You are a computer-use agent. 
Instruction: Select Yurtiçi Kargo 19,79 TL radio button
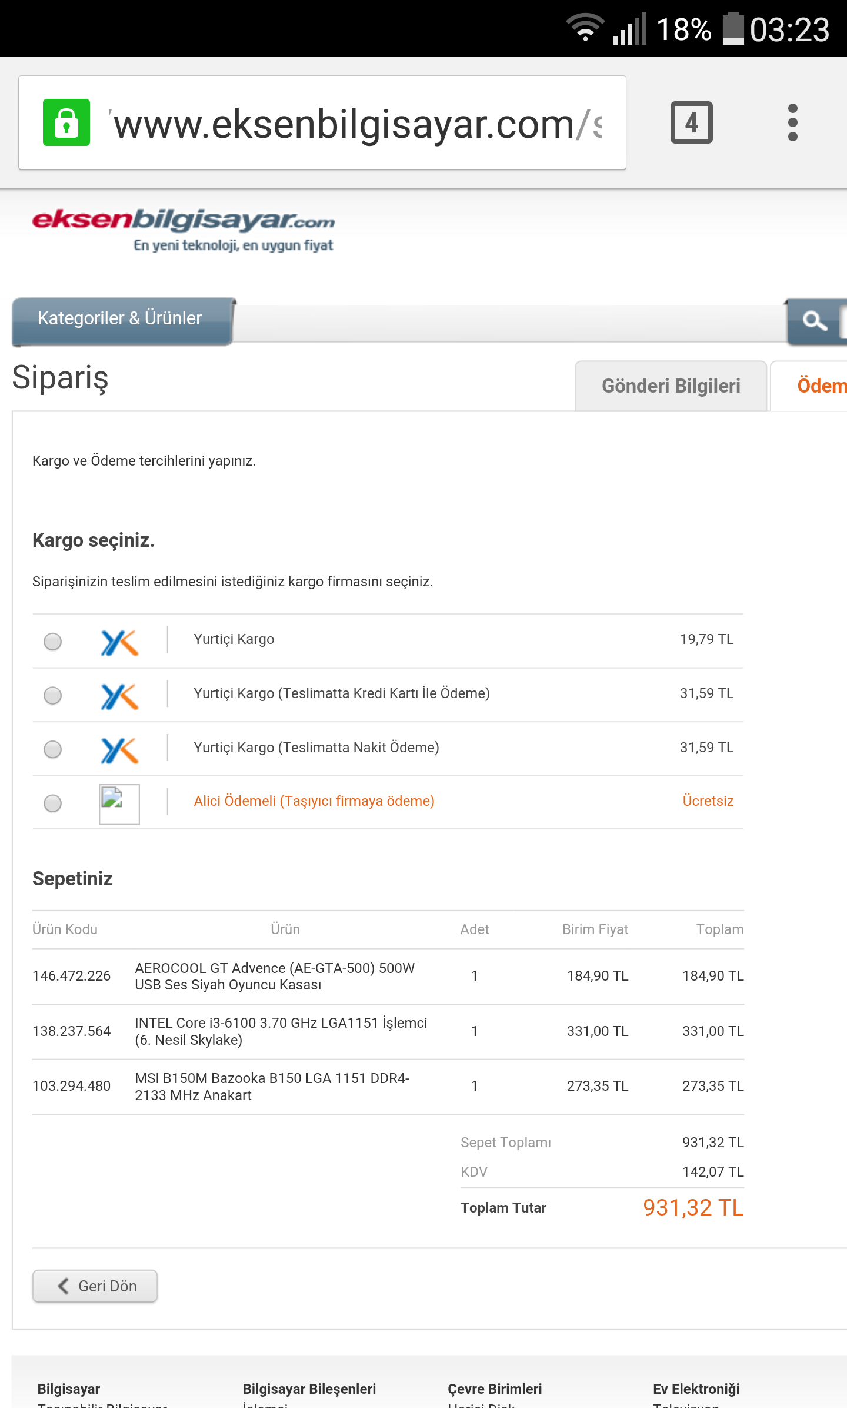pos(53,641)
